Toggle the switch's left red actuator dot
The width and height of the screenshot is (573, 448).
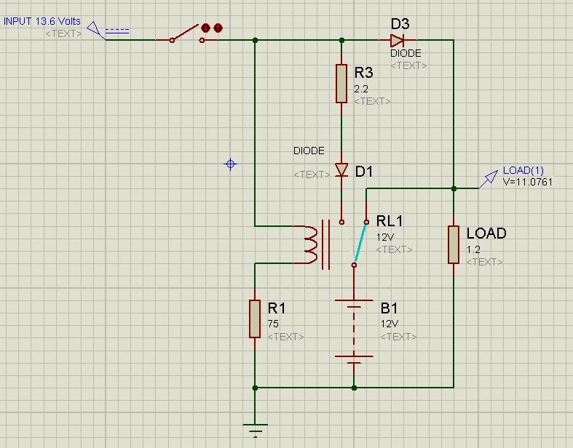click(205, 28)
